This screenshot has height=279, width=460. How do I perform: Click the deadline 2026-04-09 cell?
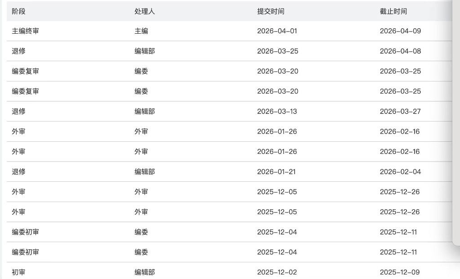400,31
